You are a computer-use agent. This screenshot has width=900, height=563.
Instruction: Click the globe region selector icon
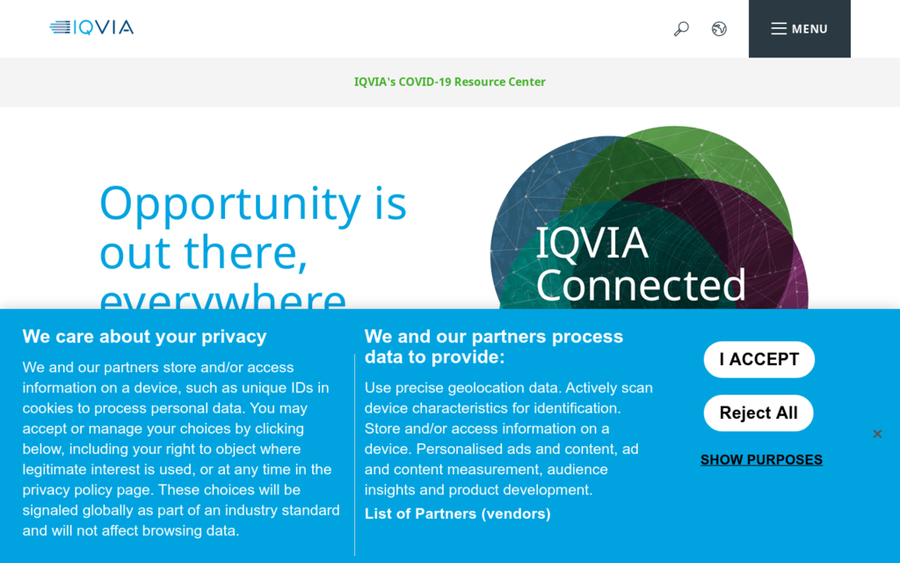click(x=719, y=29)
